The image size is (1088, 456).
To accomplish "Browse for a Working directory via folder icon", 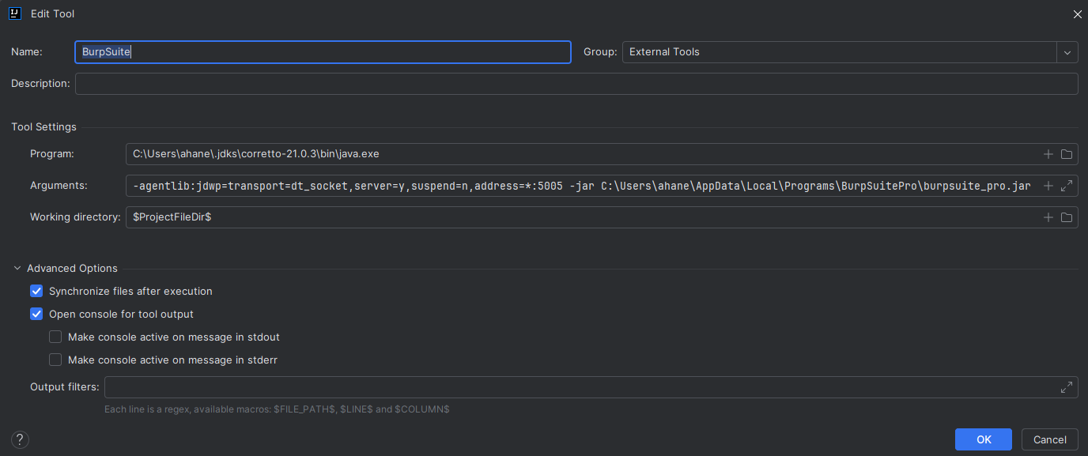I will [x=1067, y=217].
